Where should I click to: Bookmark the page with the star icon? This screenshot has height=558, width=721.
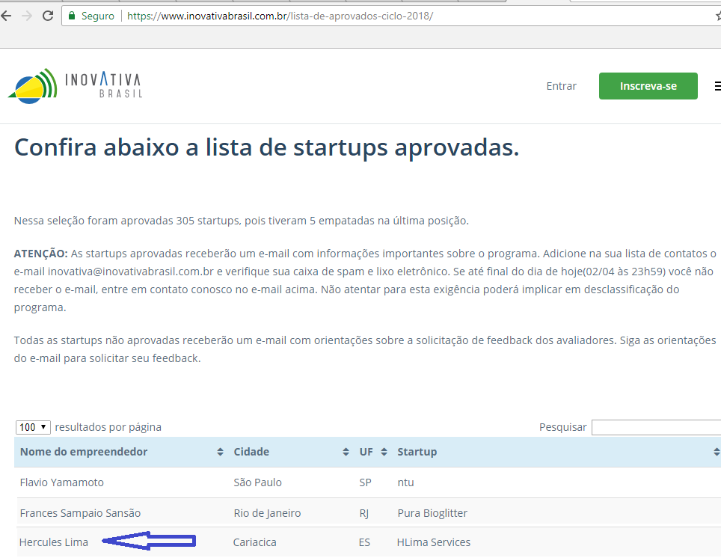click(717, 16)
